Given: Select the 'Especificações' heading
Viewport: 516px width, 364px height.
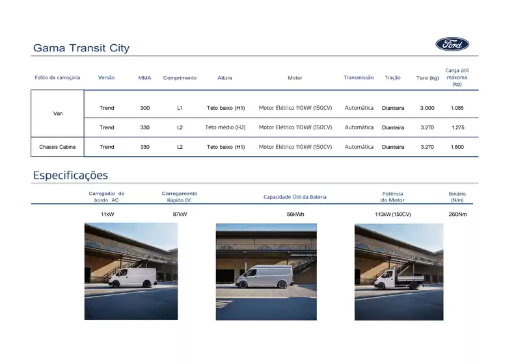Looking at the screenshot, I should (70, 175).
